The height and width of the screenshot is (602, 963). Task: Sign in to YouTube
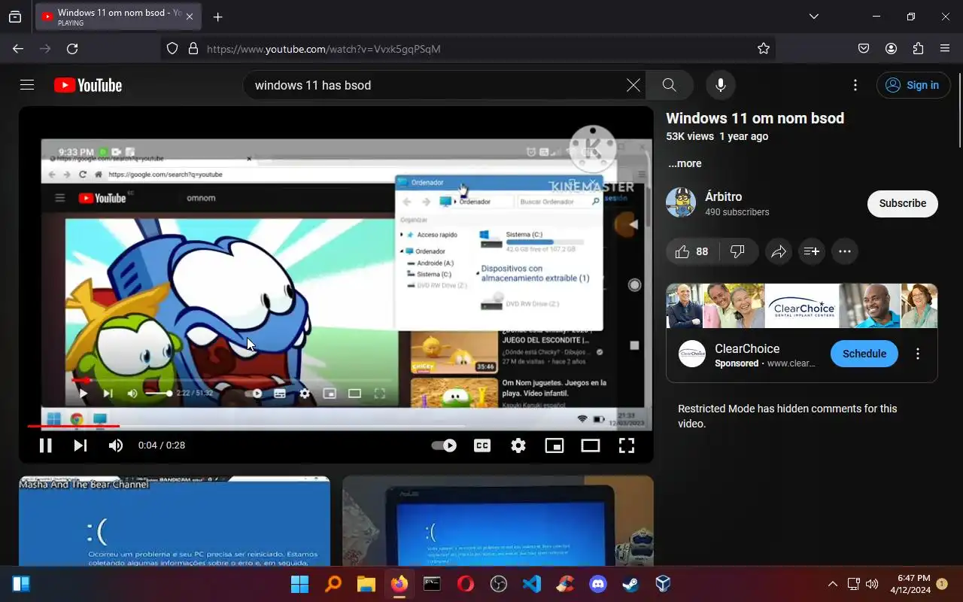(x=913, y=85)
